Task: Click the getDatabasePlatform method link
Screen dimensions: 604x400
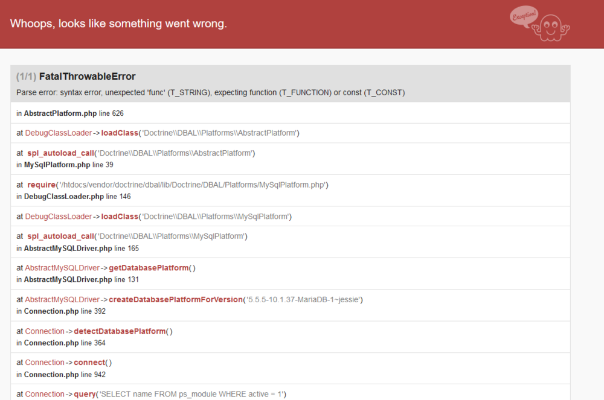Action: tap(149, 268)
